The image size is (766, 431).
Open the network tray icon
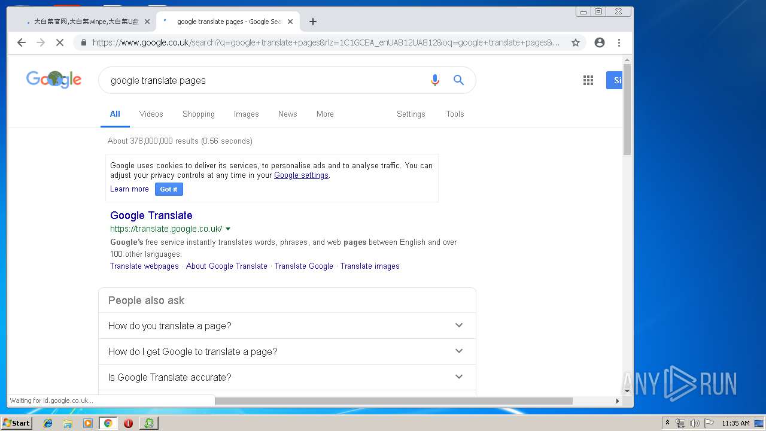(680, 423)
